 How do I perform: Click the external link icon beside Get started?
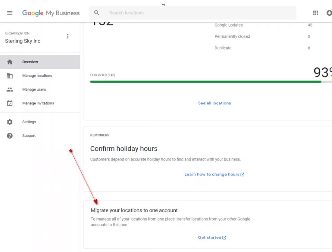[x=224, y=237]
